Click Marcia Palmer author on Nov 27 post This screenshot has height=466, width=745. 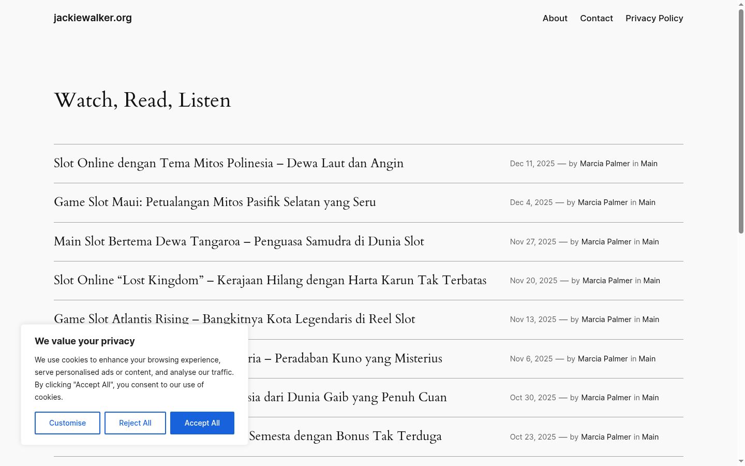point(606,242)
